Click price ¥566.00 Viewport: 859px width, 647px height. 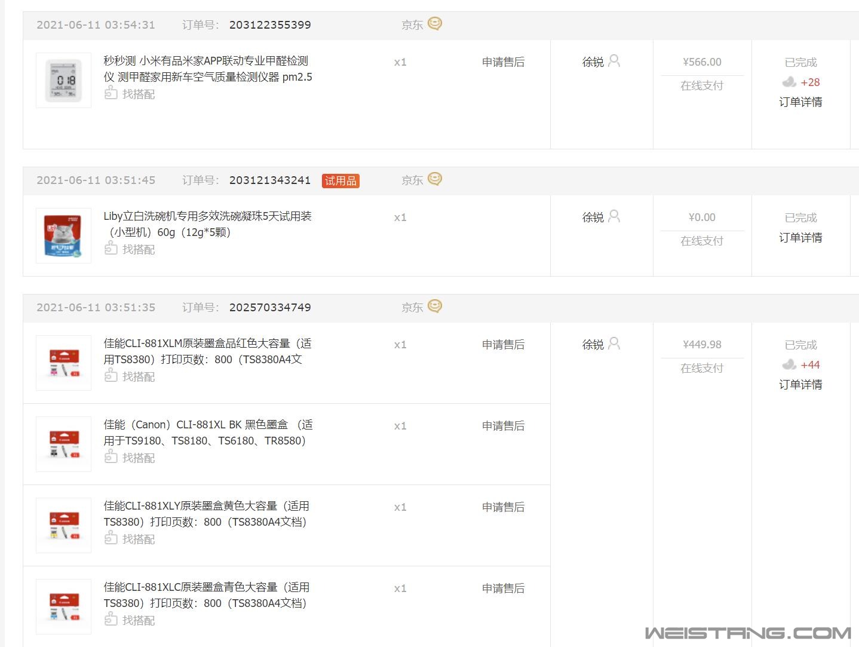[702, 62]
